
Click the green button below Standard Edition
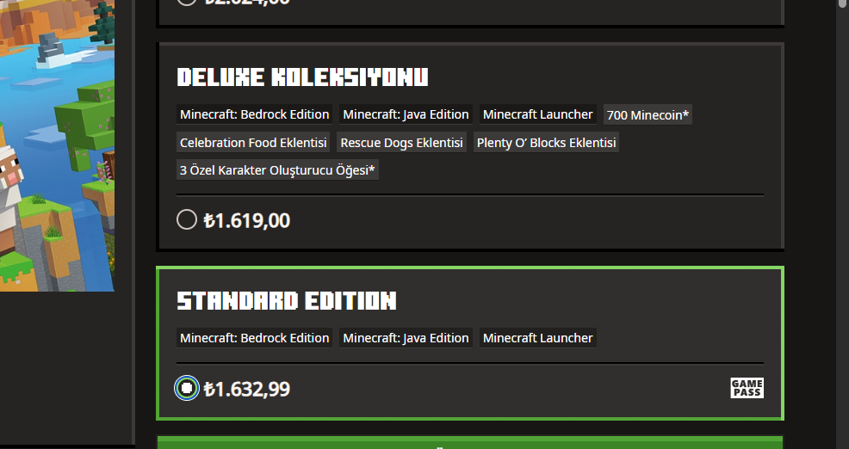470,442
